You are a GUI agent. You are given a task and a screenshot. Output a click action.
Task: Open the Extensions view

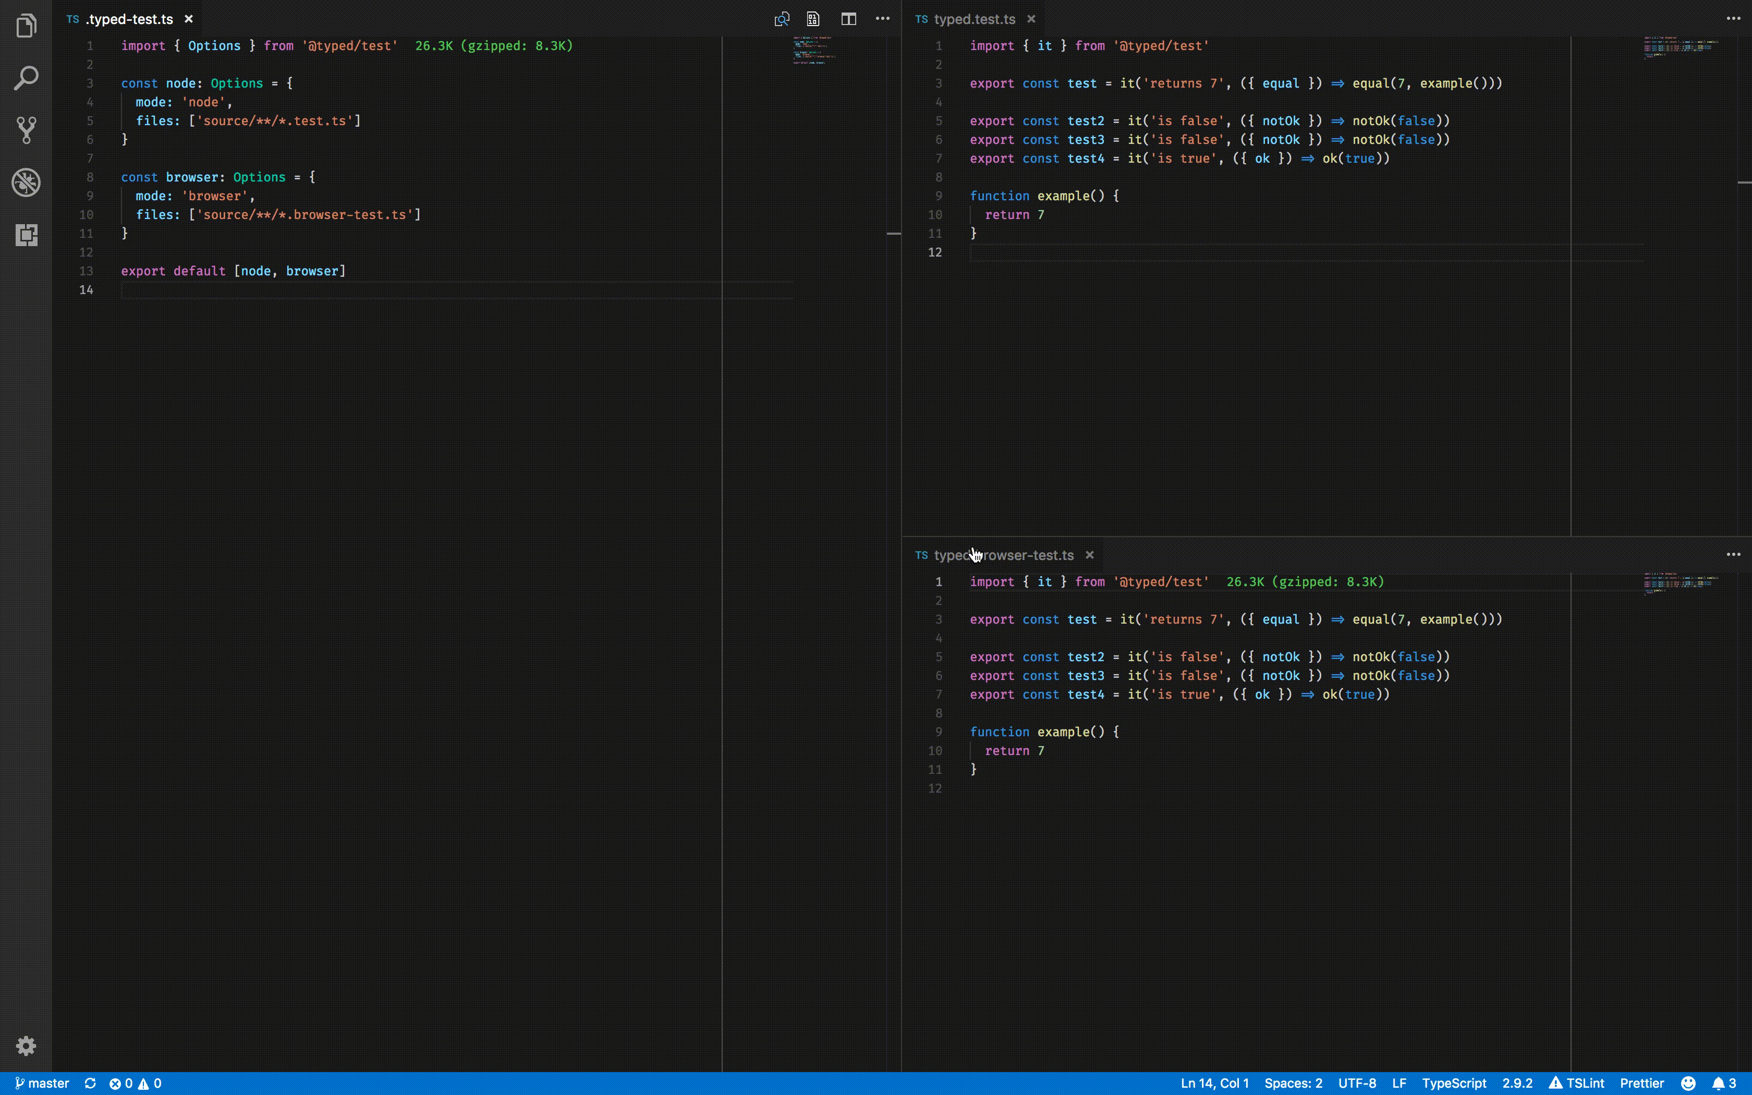coord(26,235)
